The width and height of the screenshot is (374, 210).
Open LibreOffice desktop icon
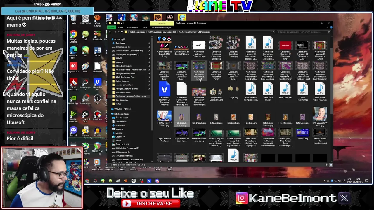click(97, 68)
